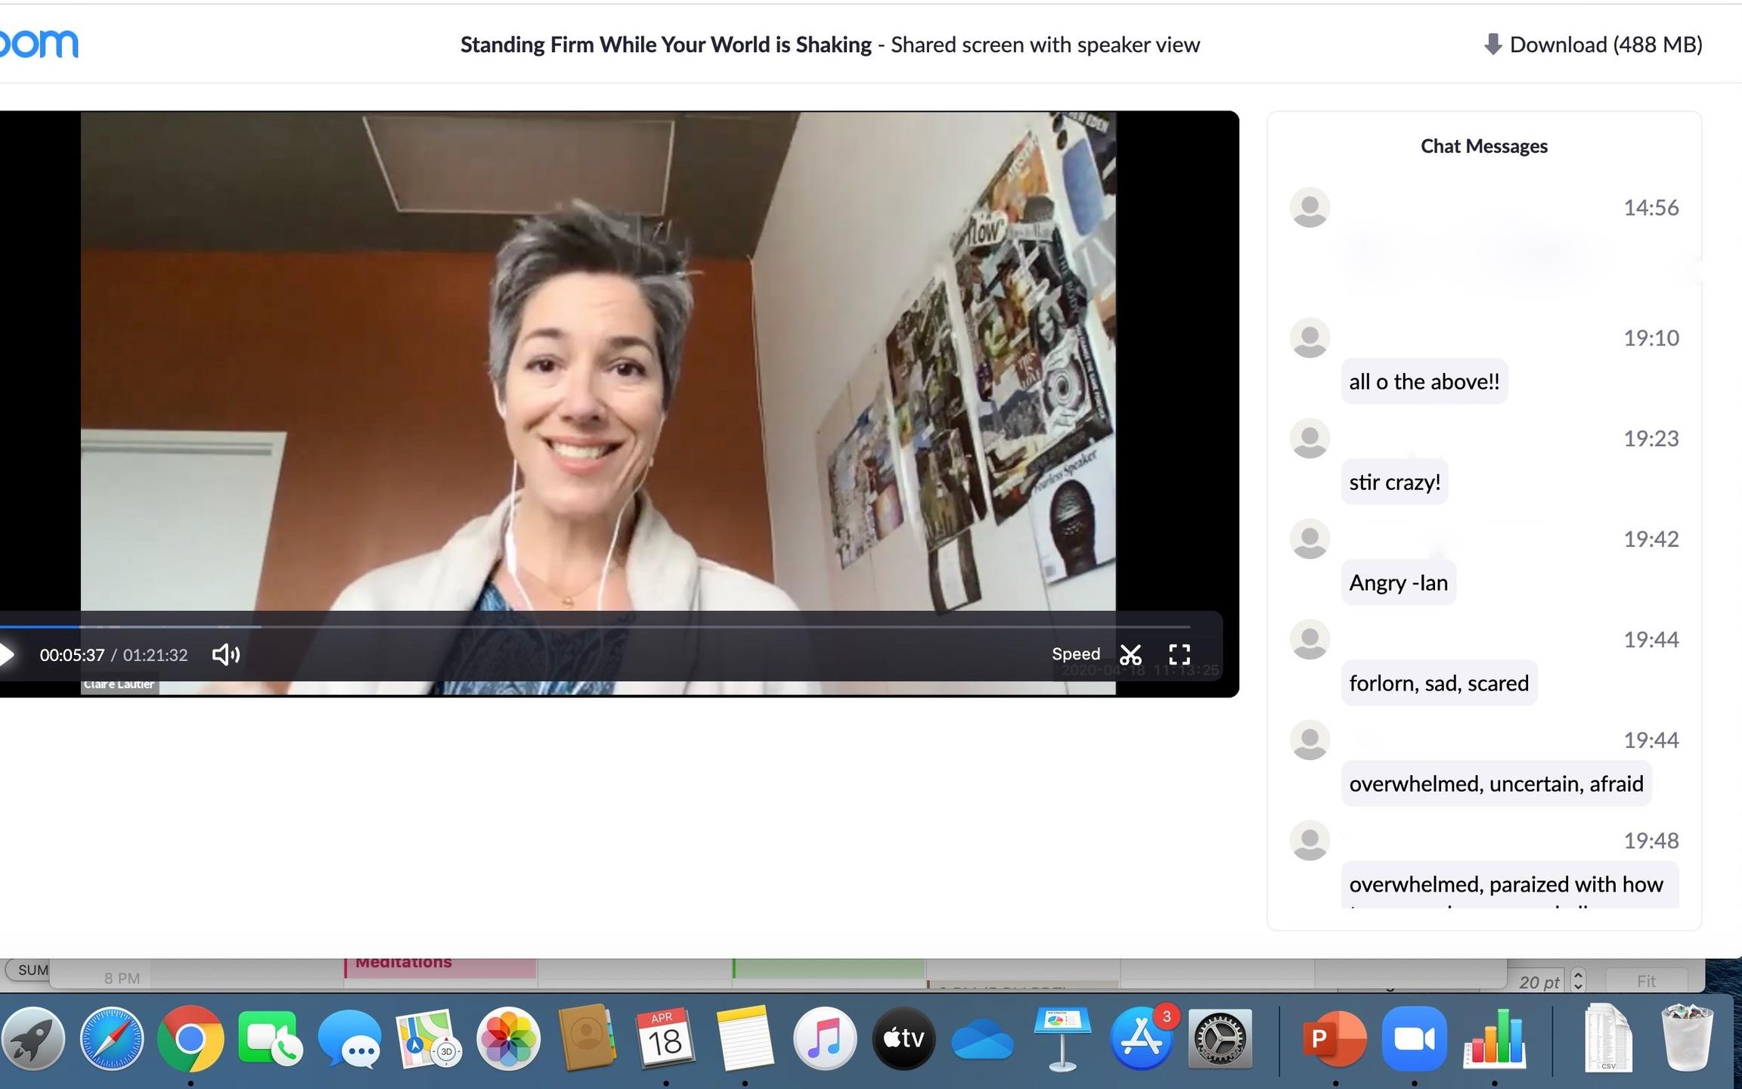The width and height of the screenshot is (1742, 1089).
Task: Open the Trash in the dock
Action: 1687,1038
